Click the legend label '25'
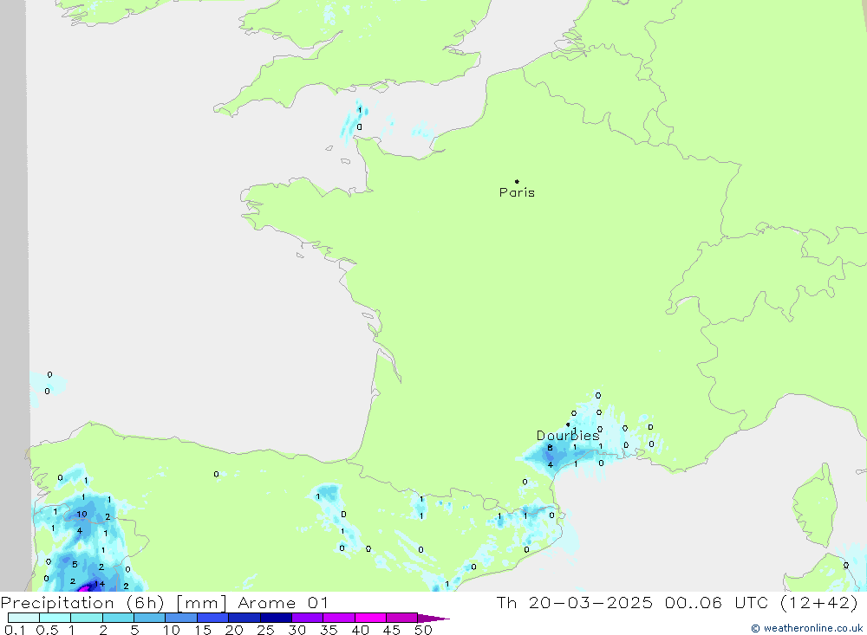 tap(265, 630)
